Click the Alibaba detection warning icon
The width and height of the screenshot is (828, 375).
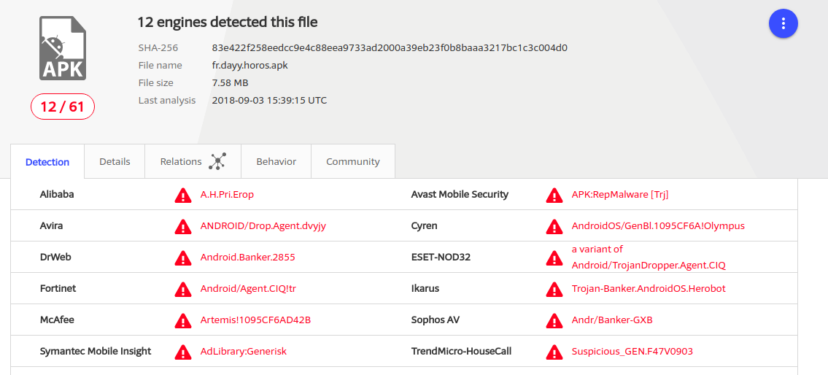coord(182,196)
